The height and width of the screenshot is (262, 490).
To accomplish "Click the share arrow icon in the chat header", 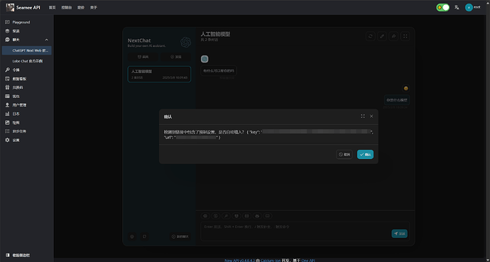I will 393,36.
